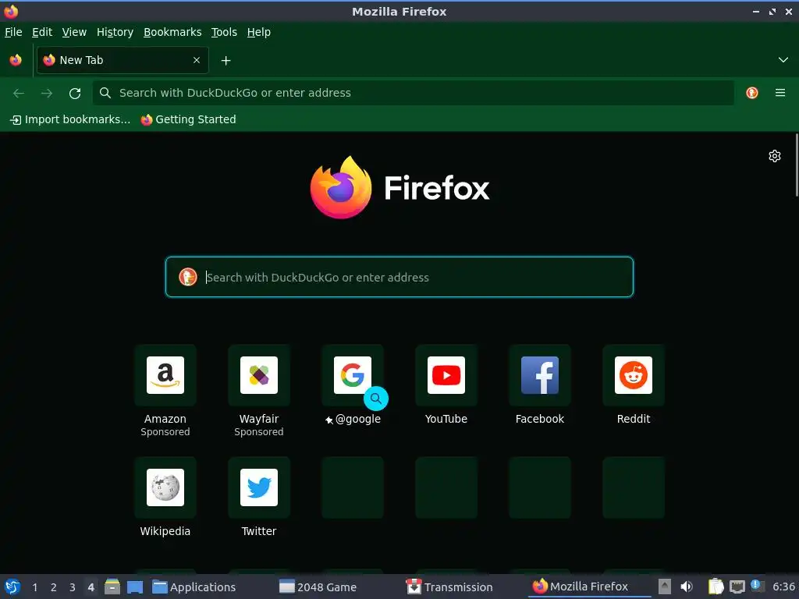Go back to the previous page
The width and height of the screenshot is (799, 599).
[x=19, y=93]
